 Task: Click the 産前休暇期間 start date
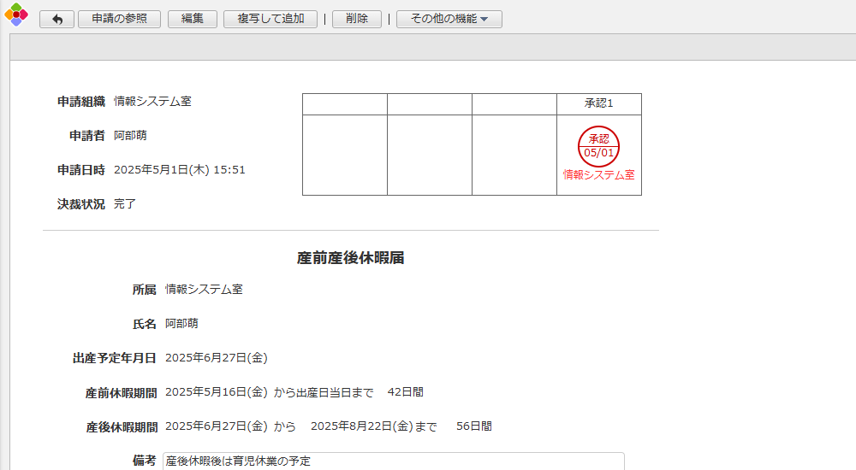216,392
